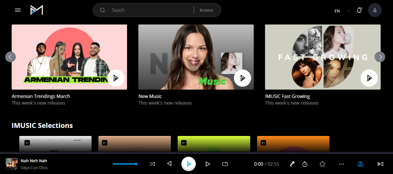Click the left carousel arrow
This screenshot has width=393, height=174.
click(x=11, y=57)
